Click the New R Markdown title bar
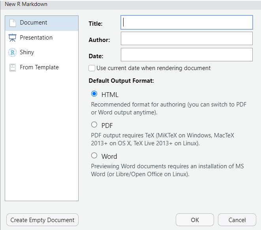This screenshot has width=261, height=230. pos(130,4)
